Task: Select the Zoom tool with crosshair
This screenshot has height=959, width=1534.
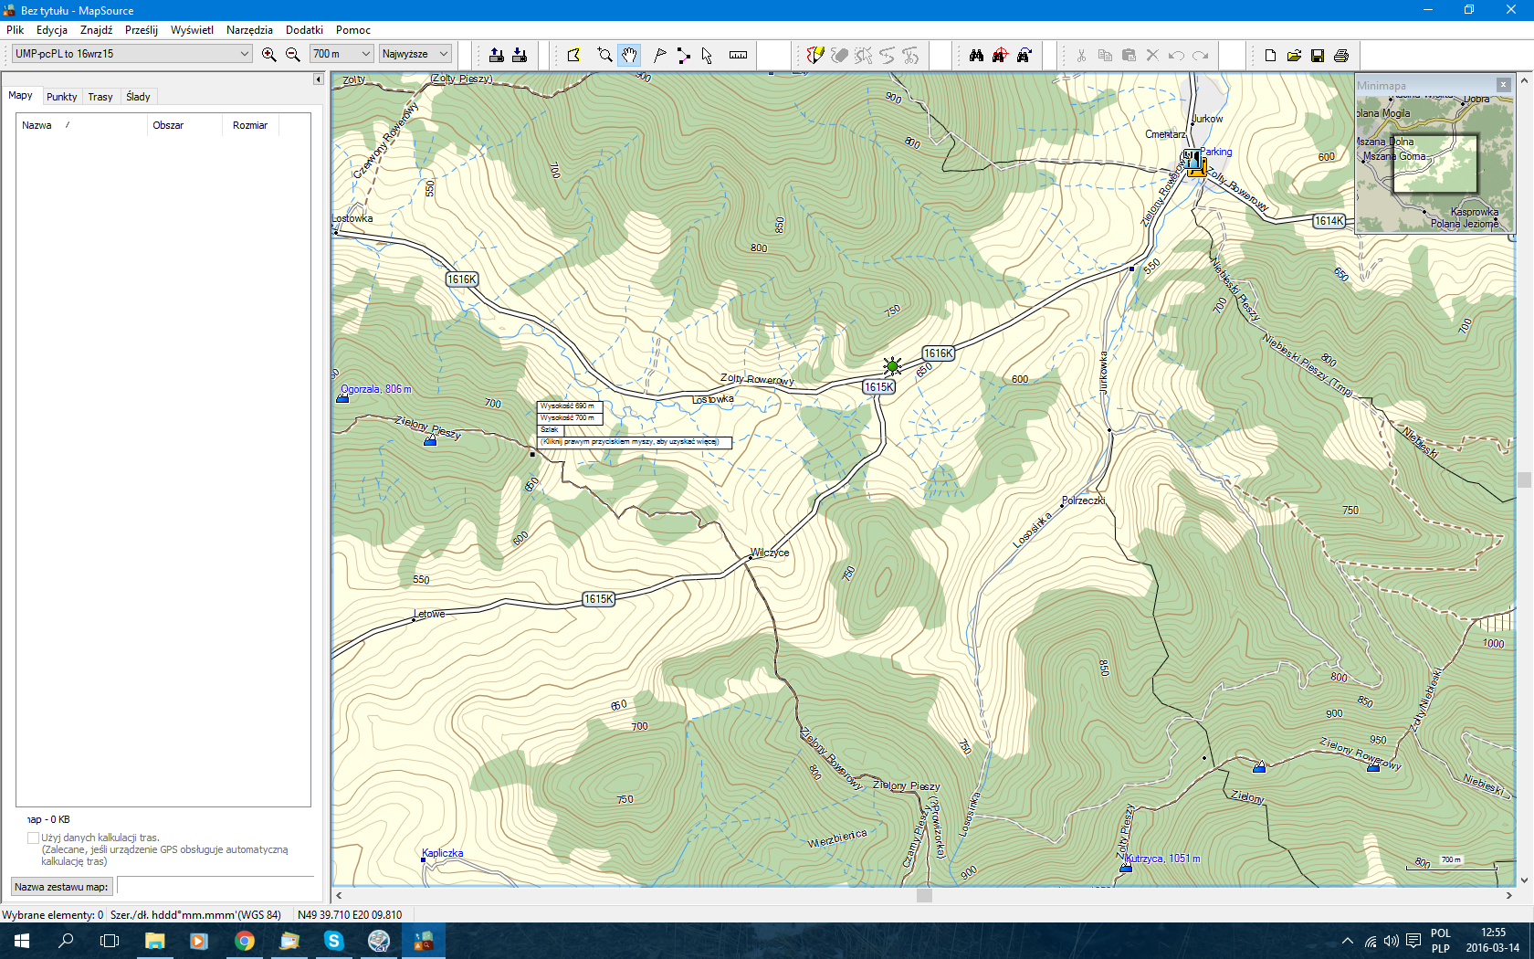Action: pyautogui.click(x=604, y=55)
